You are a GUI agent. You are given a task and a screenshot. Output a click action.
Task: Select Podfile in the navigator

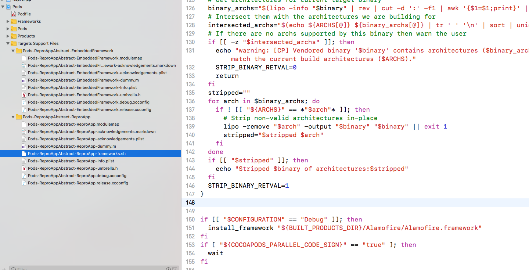coord(24,14)
